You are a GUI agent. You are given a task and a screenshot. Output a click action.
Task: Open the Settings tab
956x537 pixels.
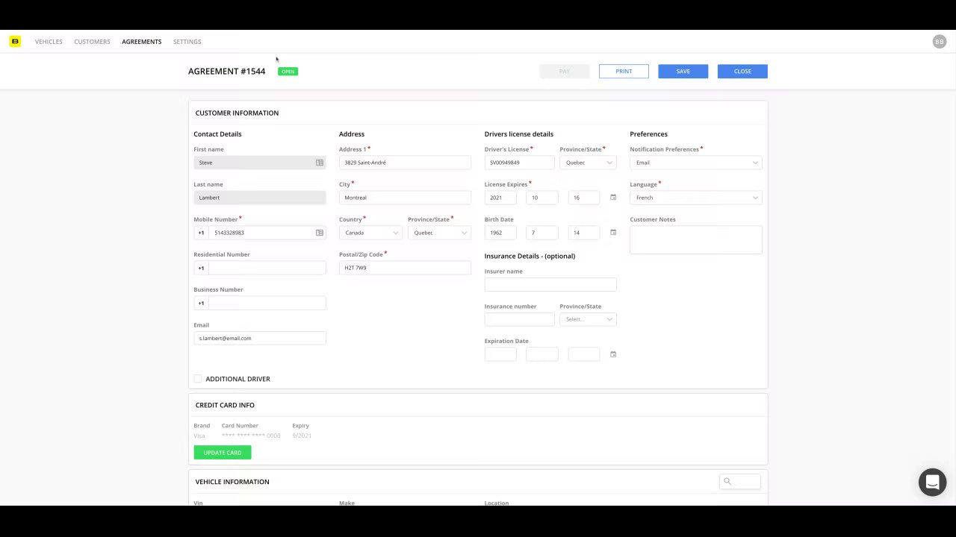tap(187, 42)
